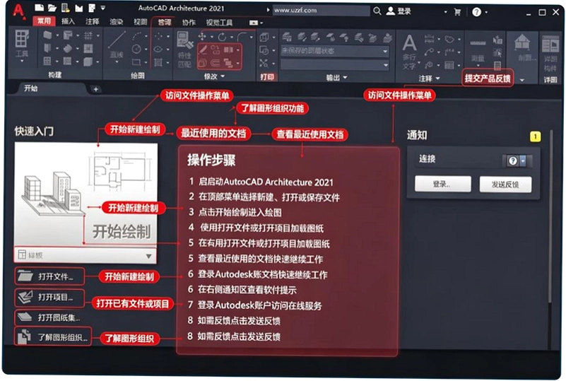Click the 开始绘制 start drawing thumbnail
Viewport: 566px width, 381px height.
pos(86,195)
